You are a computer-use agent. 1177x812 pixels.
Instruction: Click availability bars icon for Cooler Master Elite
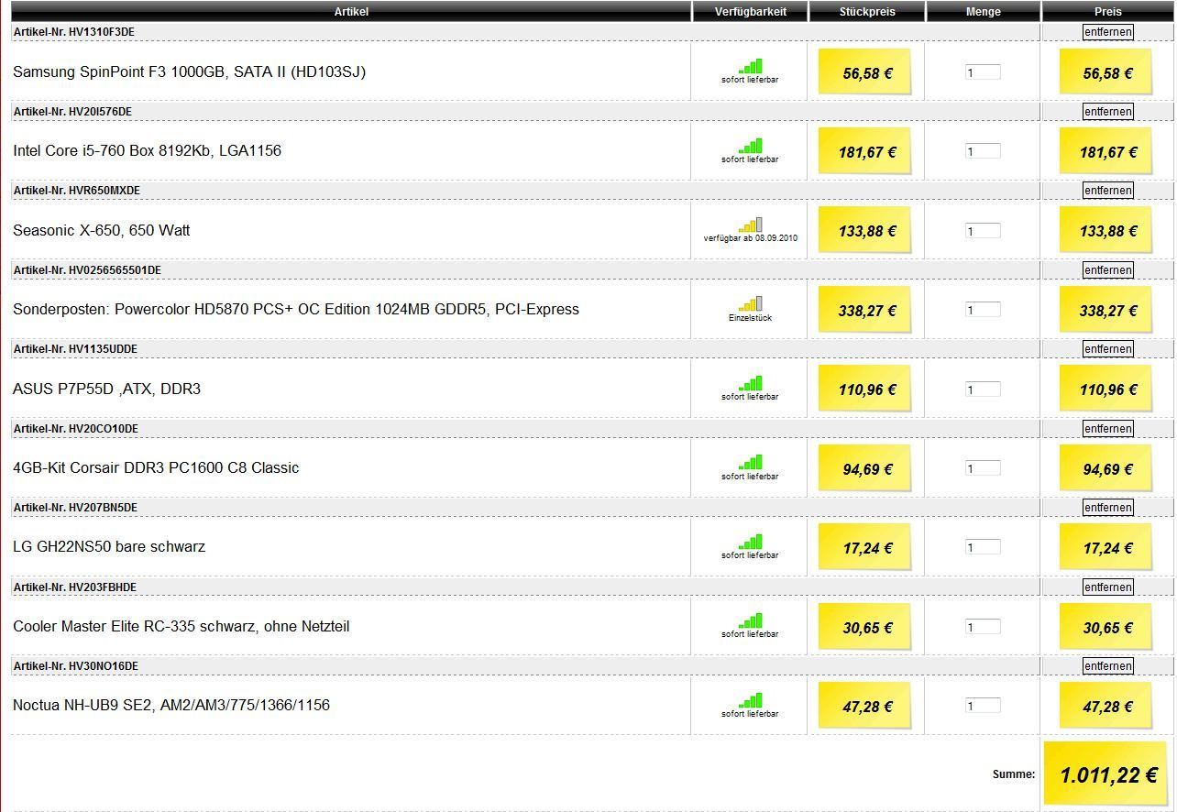click(x=750, y=620)
